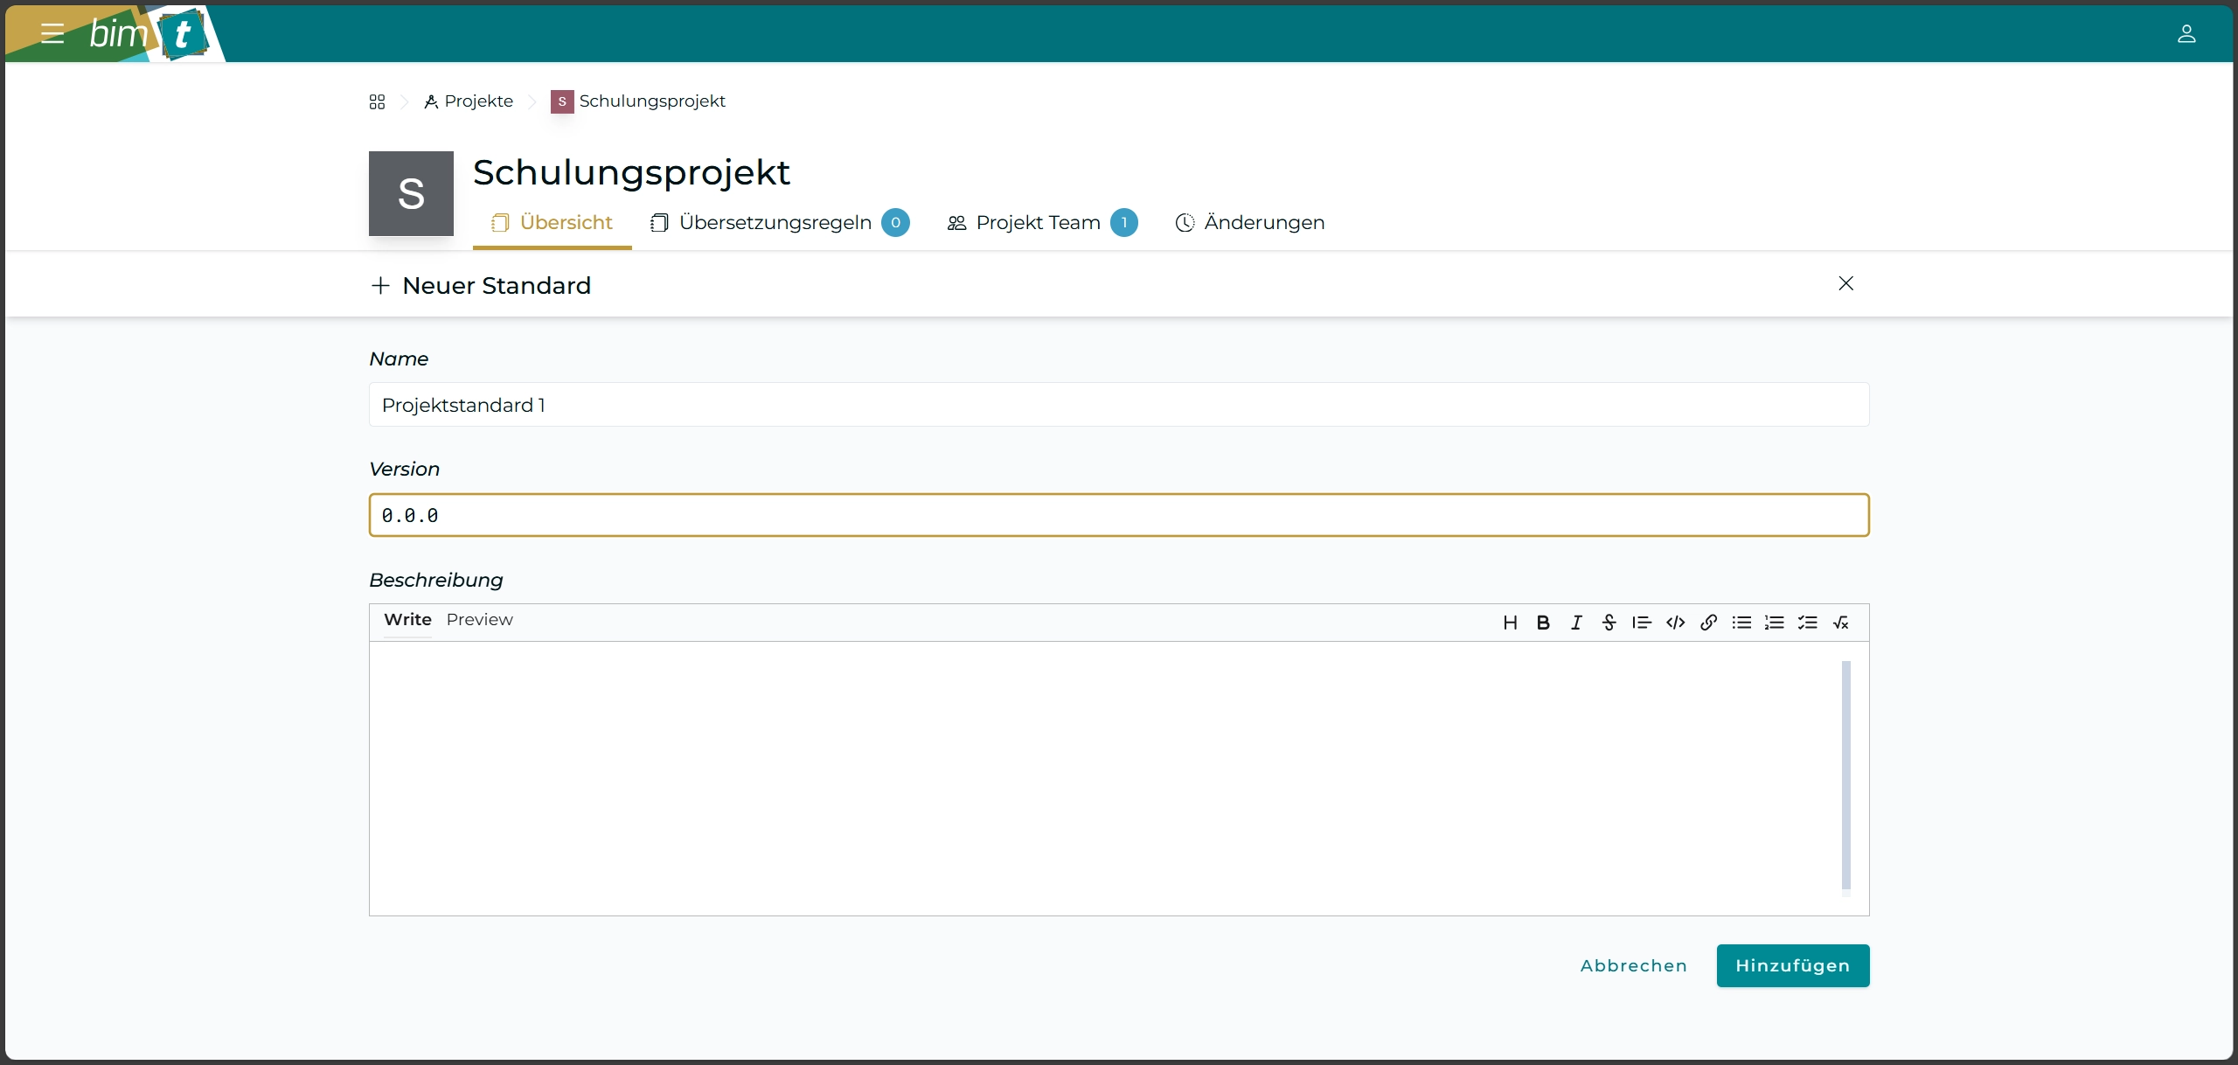Switch to the Übersetzungsregeln tab
This screenshot has width=2238, height=1065.
[775, 223]
